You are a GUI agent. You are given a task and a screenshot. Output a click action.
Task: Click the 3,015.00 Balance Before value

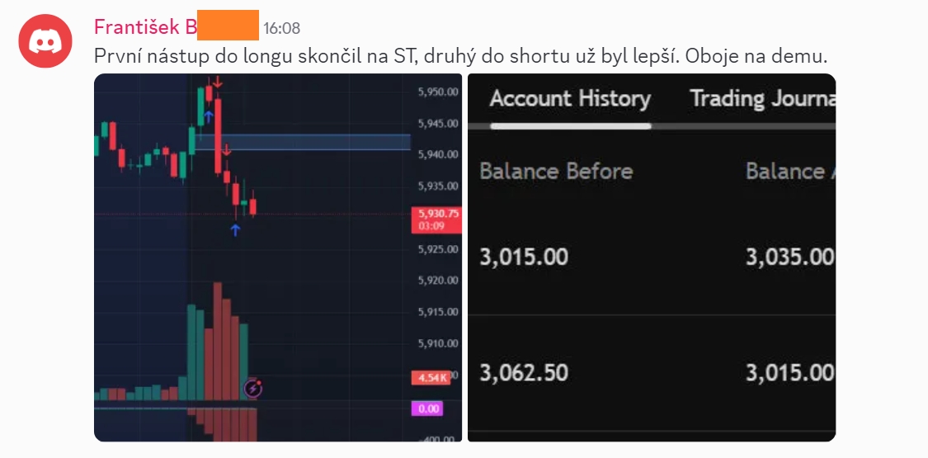click(524, 257)
